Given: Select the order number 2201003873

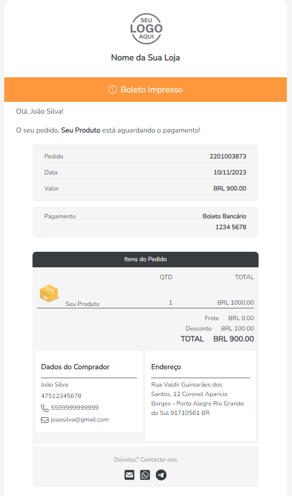Looking at the screenshot, I should [228, 157].
